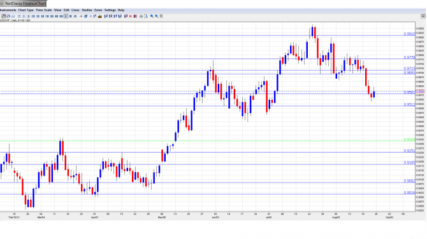The height and width of the screenshot is (239, 427).
Task: Select the third line drawing tool icon
Action: (x=115, y=17)
